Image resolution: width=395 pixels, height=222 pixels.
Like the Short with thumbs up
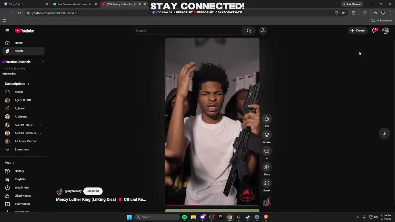[267, 119]
